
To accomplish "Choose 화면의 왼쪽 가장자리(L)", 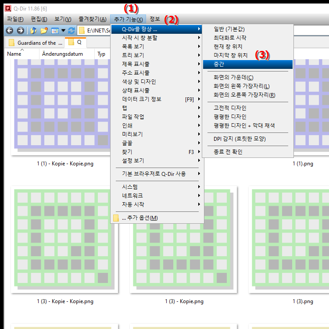I will [248, 86].
